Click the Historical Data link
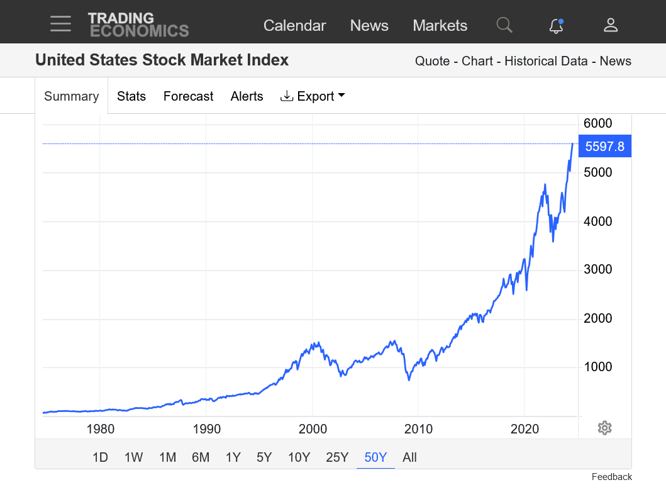This screenshot has height=497, width=666. click(546, 61)
